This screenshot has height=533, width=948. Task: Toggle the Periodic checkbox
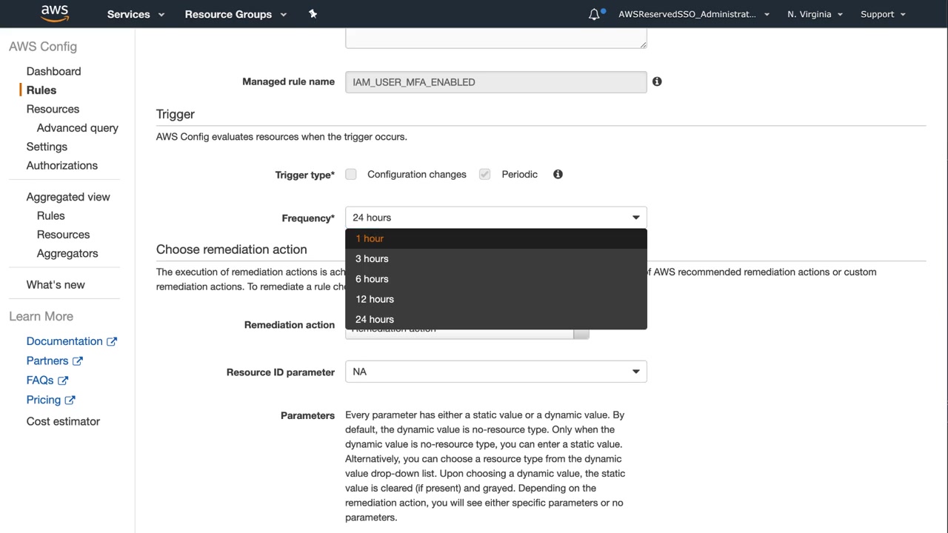tap(484, 174)
